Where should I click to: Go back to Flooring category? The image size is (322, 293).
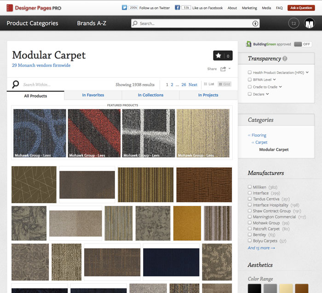[259, 135]
